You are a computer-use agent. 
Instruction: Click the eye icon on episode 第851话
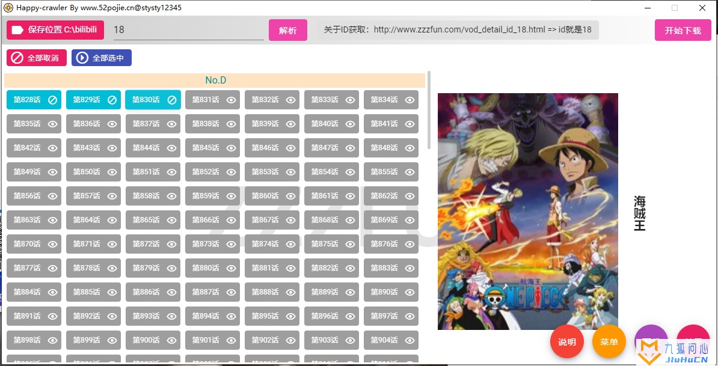(x=172, y=172)
